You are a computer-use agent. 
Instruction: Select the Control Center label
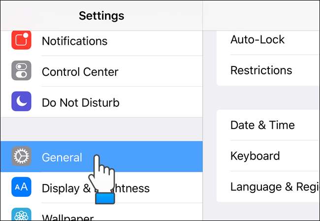click(x=80, y=72)
